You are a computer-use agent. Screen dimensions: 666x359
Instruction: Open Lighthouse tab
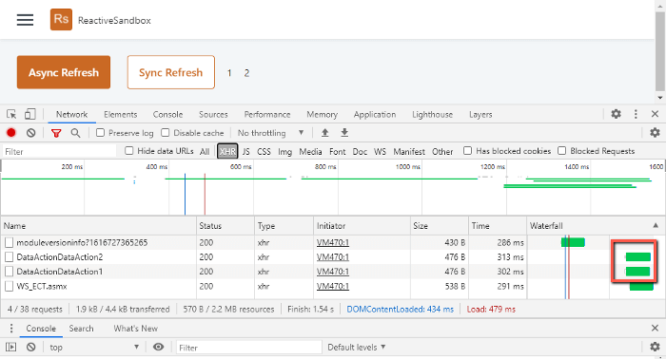coord(432,114)
